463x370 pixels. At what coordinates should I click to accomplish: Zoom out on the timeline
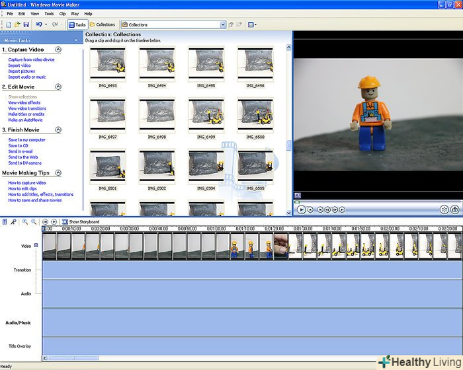(33, 222)
